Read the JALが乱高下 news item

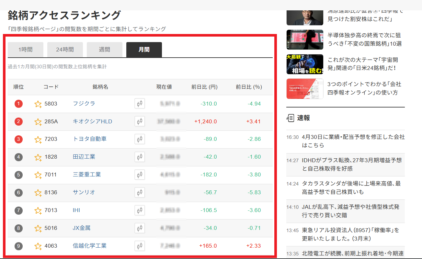click(x=350, y=211)
